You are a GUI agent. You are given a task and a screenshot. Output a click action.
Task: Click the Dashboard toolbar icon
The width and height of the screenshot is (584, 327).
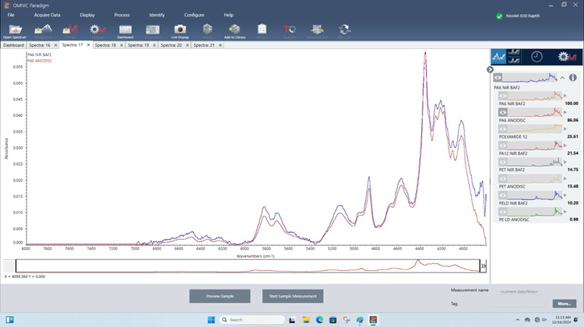(125, 31)
